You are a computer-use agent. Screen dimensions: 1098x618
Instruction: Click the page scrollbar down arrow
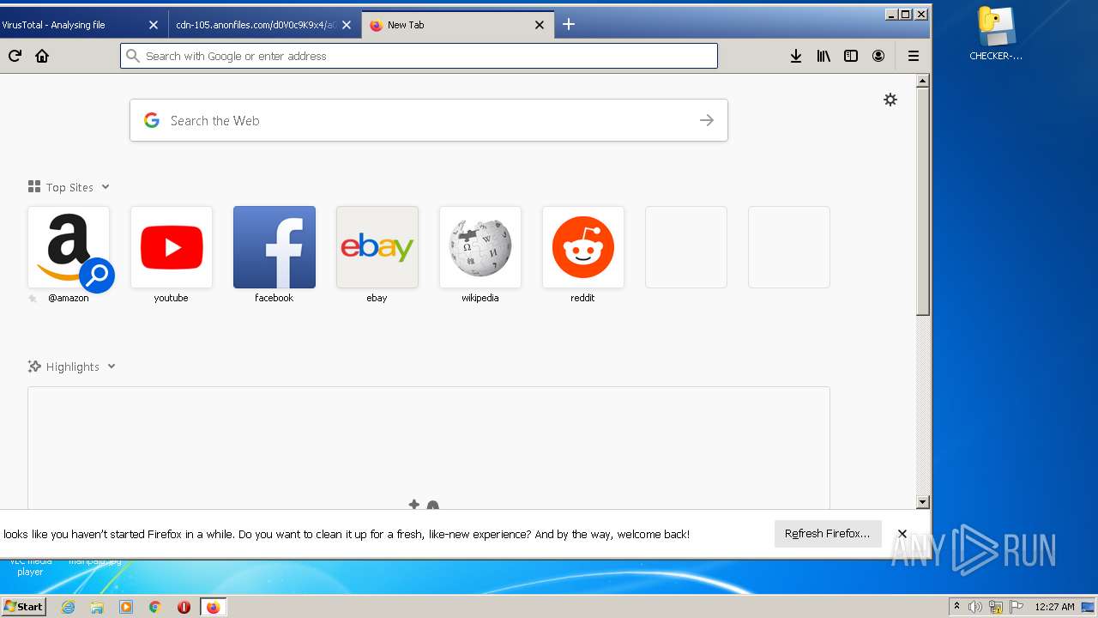click(x=923, y=502)
